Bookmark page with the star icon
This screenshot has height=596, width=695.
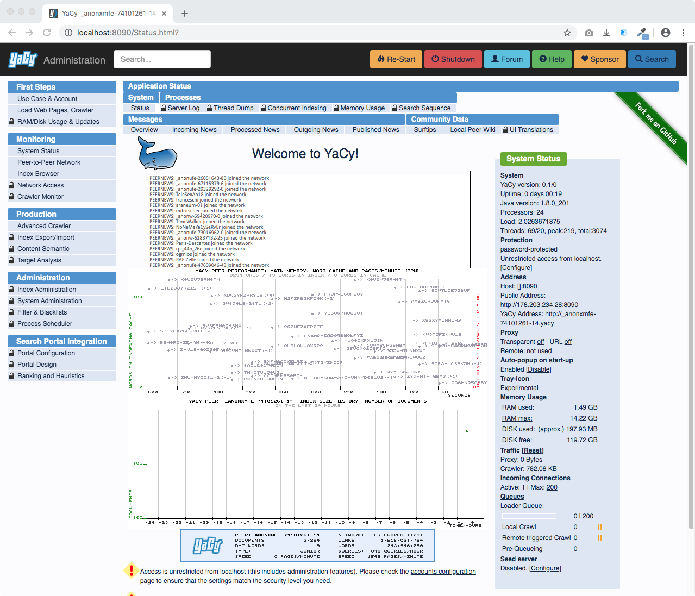[x=567, y=33]
